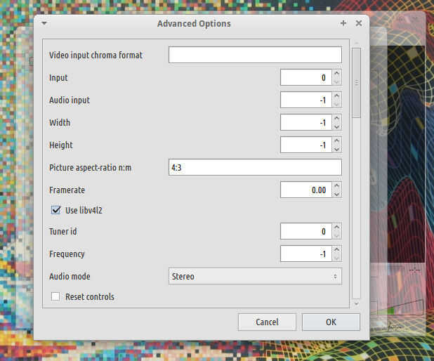Click the Audio mode label

(70, 276)
